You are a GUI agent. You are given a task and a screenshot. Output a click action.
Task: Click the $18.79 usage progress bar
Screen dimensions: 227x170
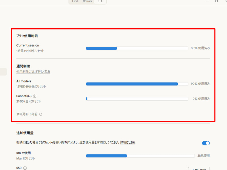click(x=140, y=156)
